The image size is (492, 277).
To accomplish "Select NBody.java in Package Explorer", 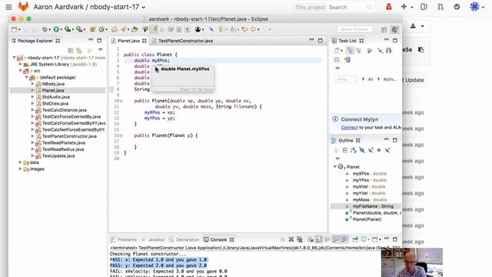I will [53, 84].
